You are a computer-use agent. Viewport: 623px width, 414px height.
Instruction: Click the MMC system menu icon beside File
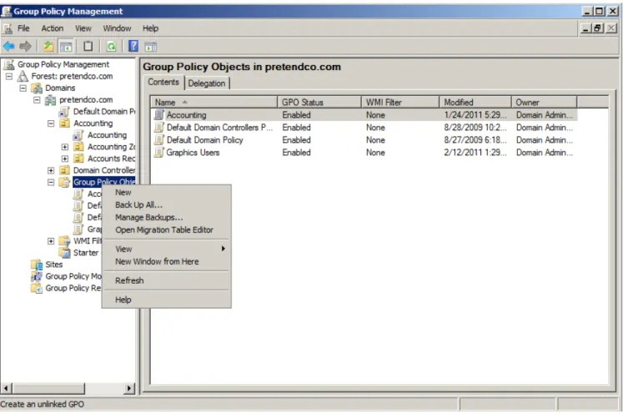click(8, 28)
